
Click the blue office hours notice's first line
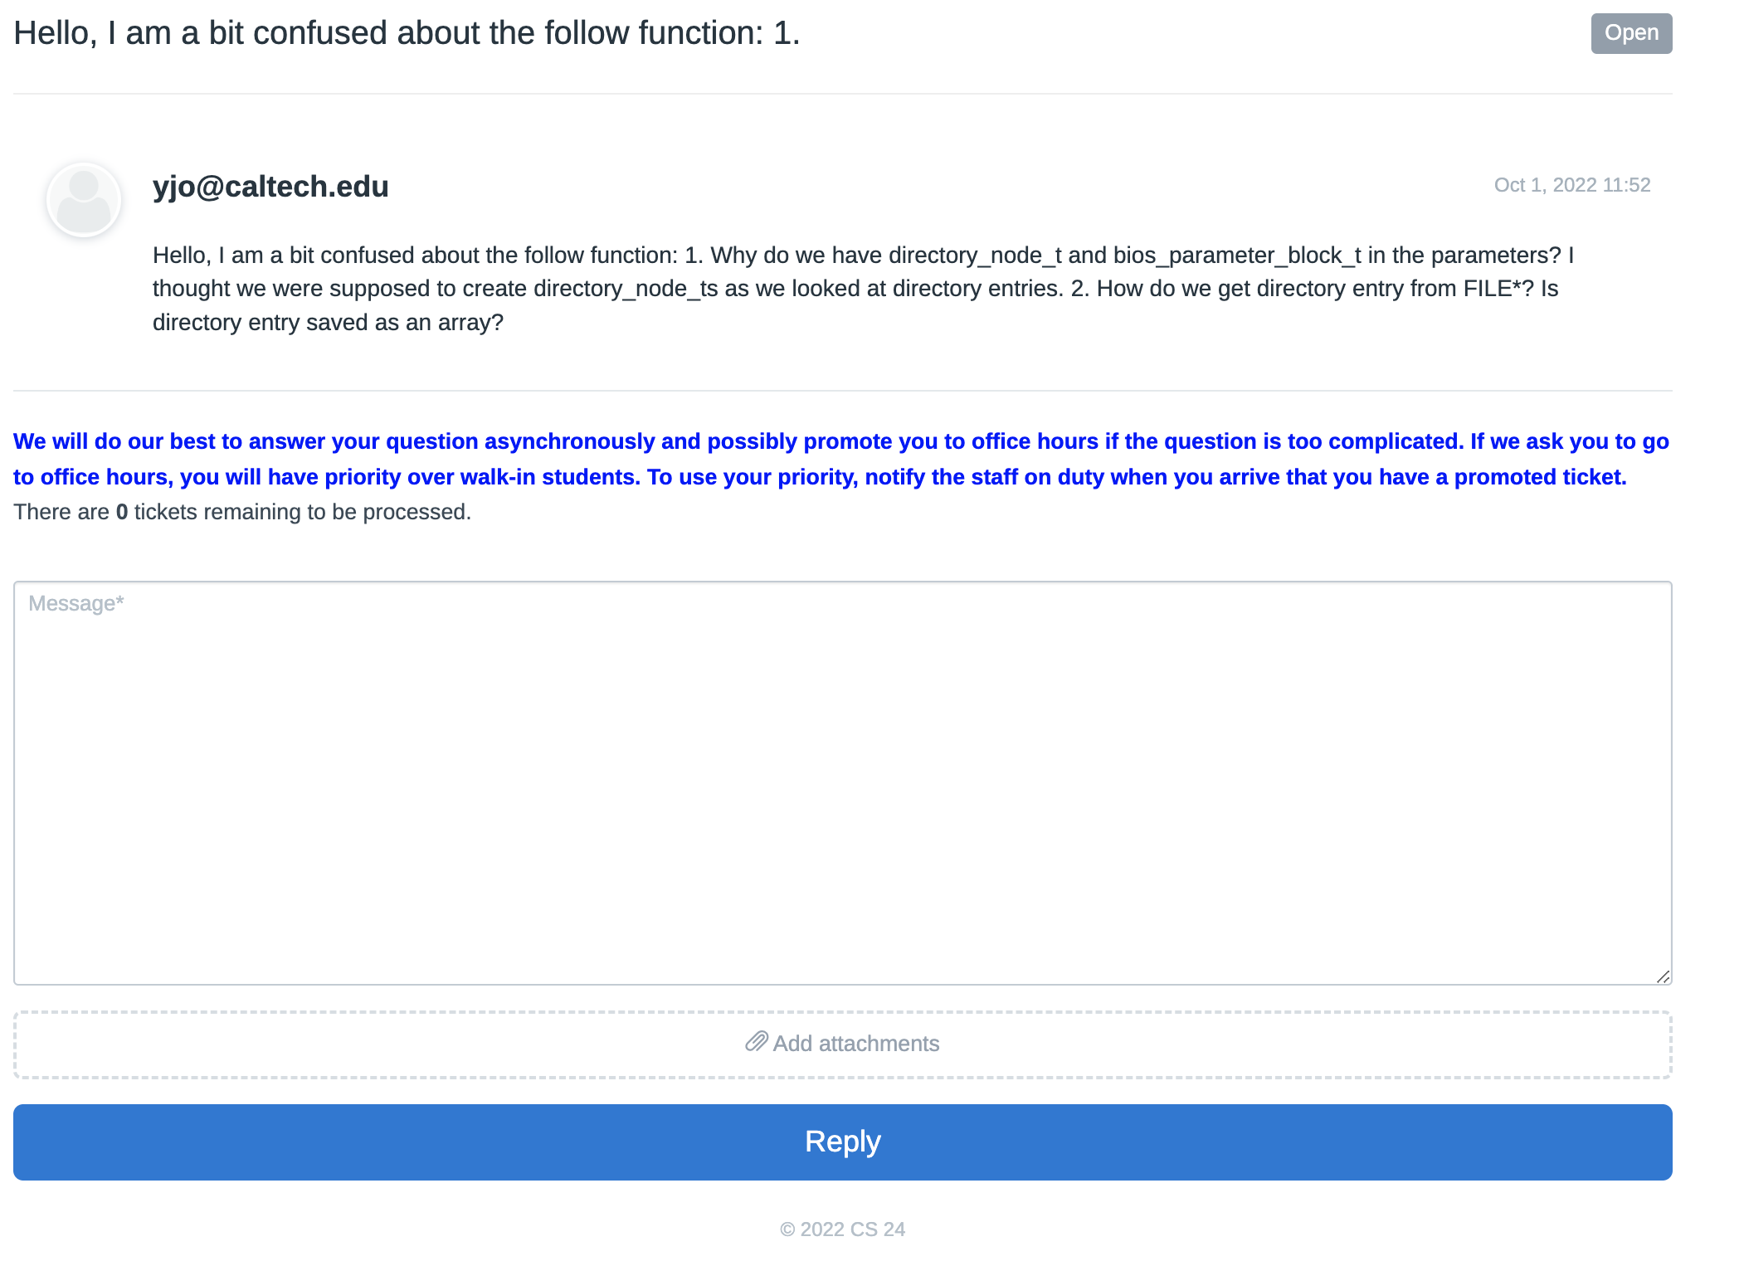point(840,441)
